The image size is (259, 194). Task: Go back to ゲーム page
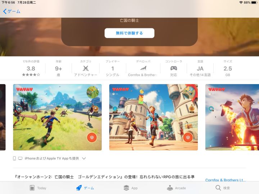point(12,11)
